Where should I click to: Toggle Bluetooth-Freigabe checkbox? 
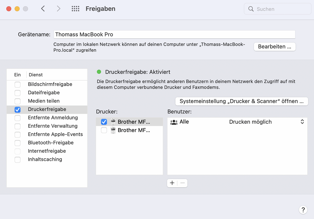(17, 143)
